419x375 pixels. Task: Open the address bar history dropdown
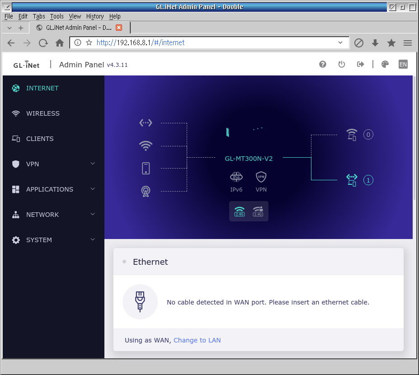[340, 43]
